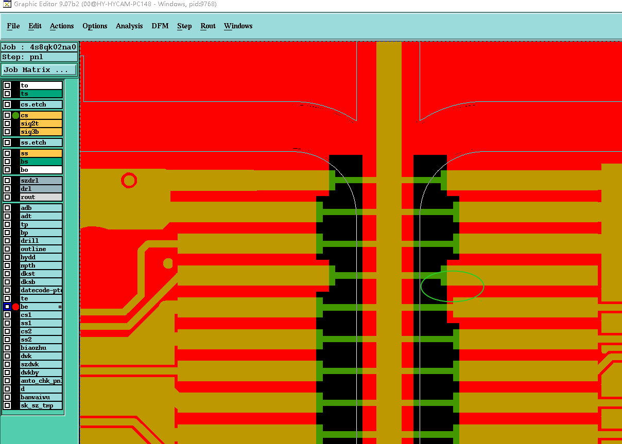
Task: Click the Step: pnl label
Action: click(x=39, y=57)
